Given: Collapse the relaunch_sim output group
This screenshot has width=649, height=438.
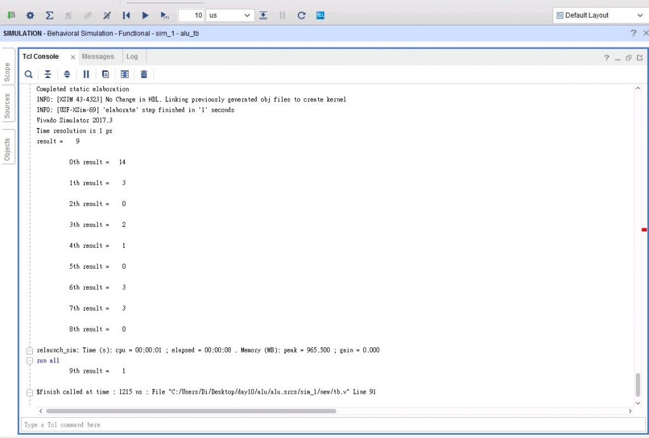Looking at the screenshot, I should [x=29, y=351].
